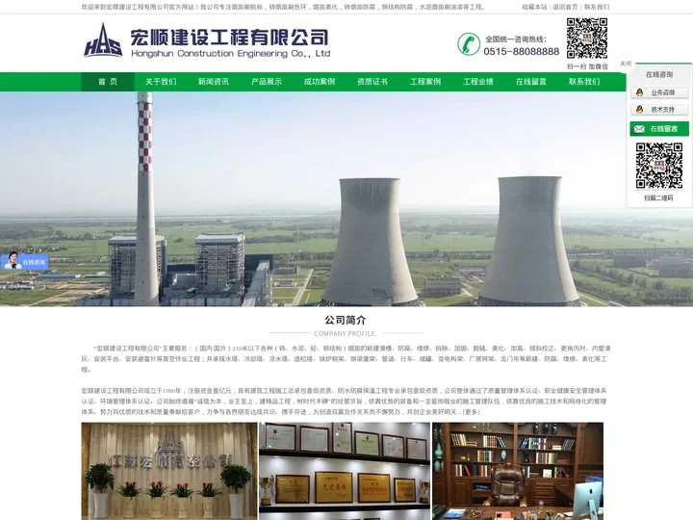Open the company lobby photo thumbnail
Viewport: 693px width, 520px height.
[169, 471]
